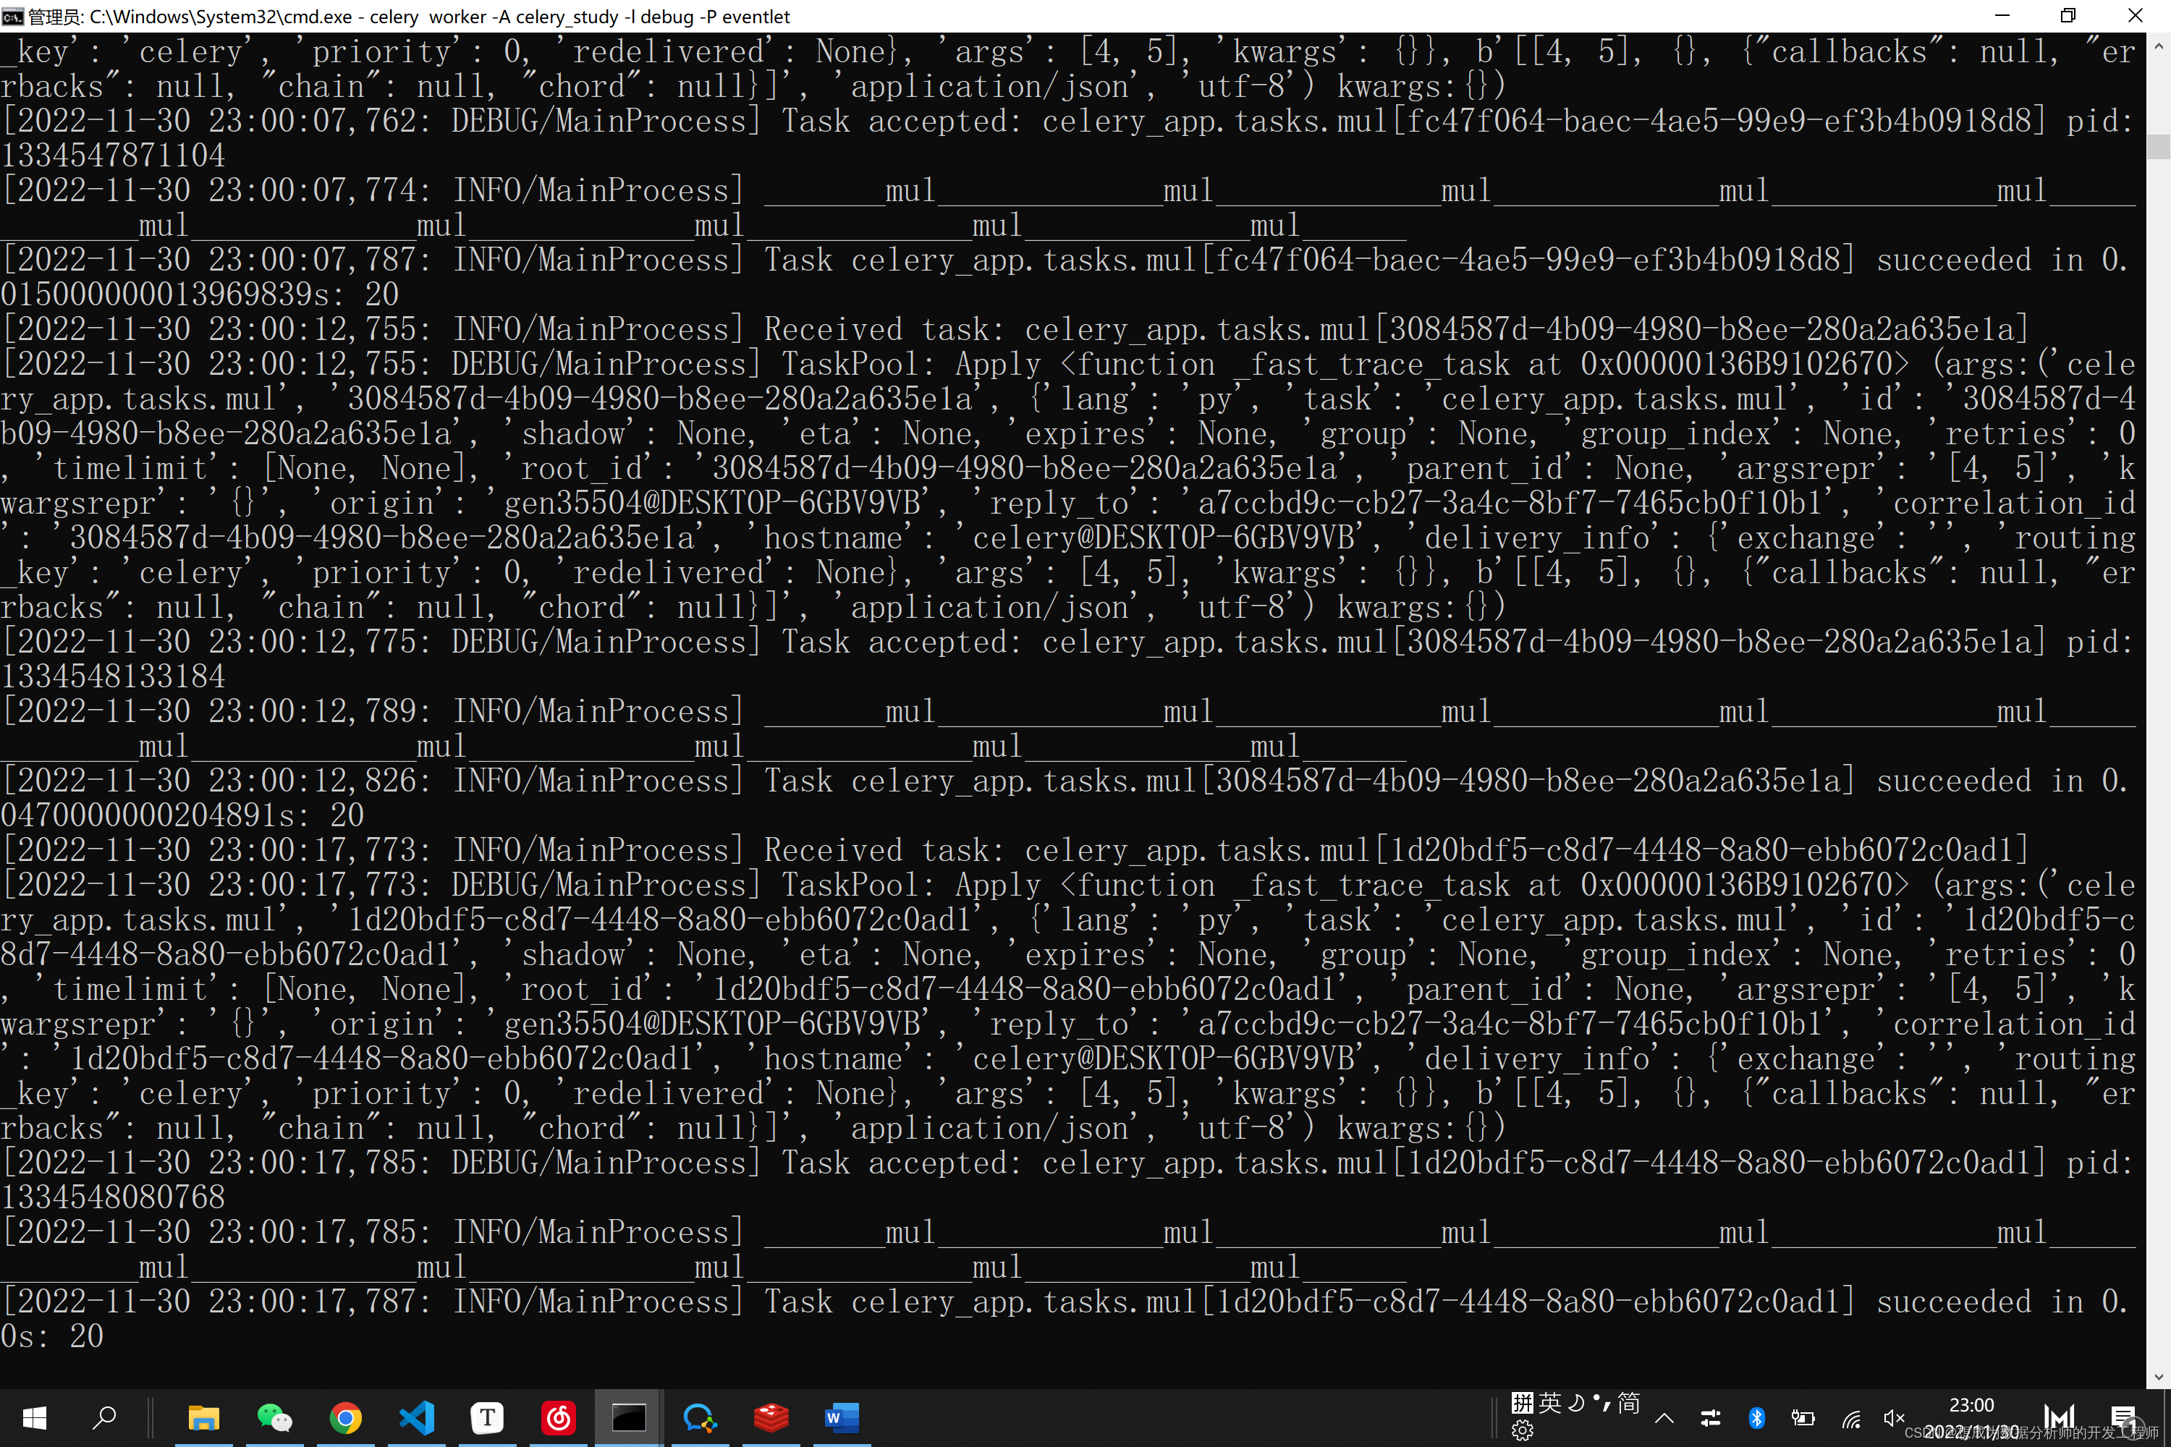Click the cmd console taskbar icon

(x=629, y=1417)
